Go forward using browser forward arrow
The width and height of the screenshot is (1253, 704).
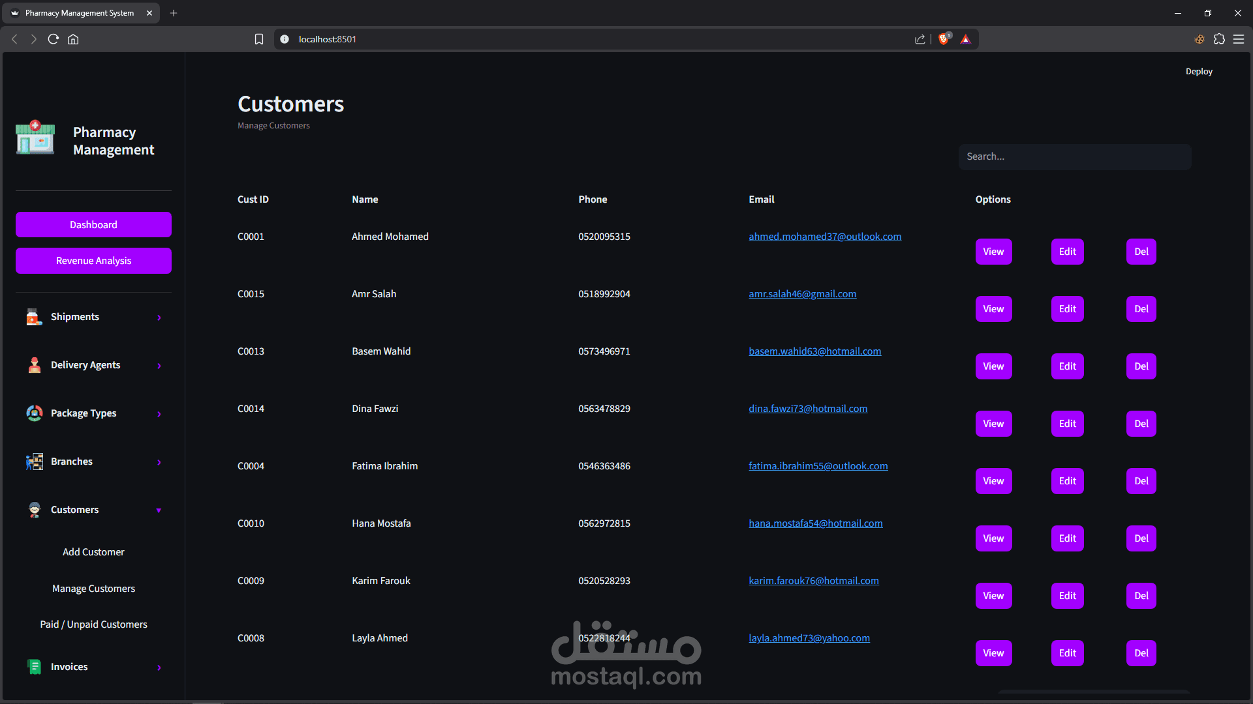point(34,39)
